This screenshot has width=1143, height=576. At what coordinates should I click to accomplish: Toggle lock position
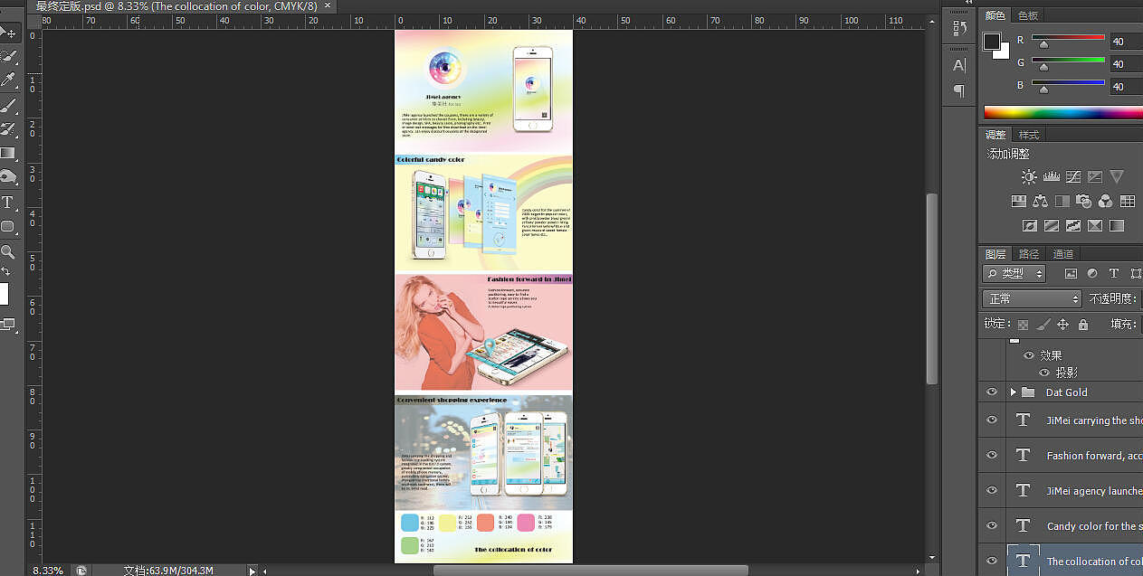(1063, 324)
